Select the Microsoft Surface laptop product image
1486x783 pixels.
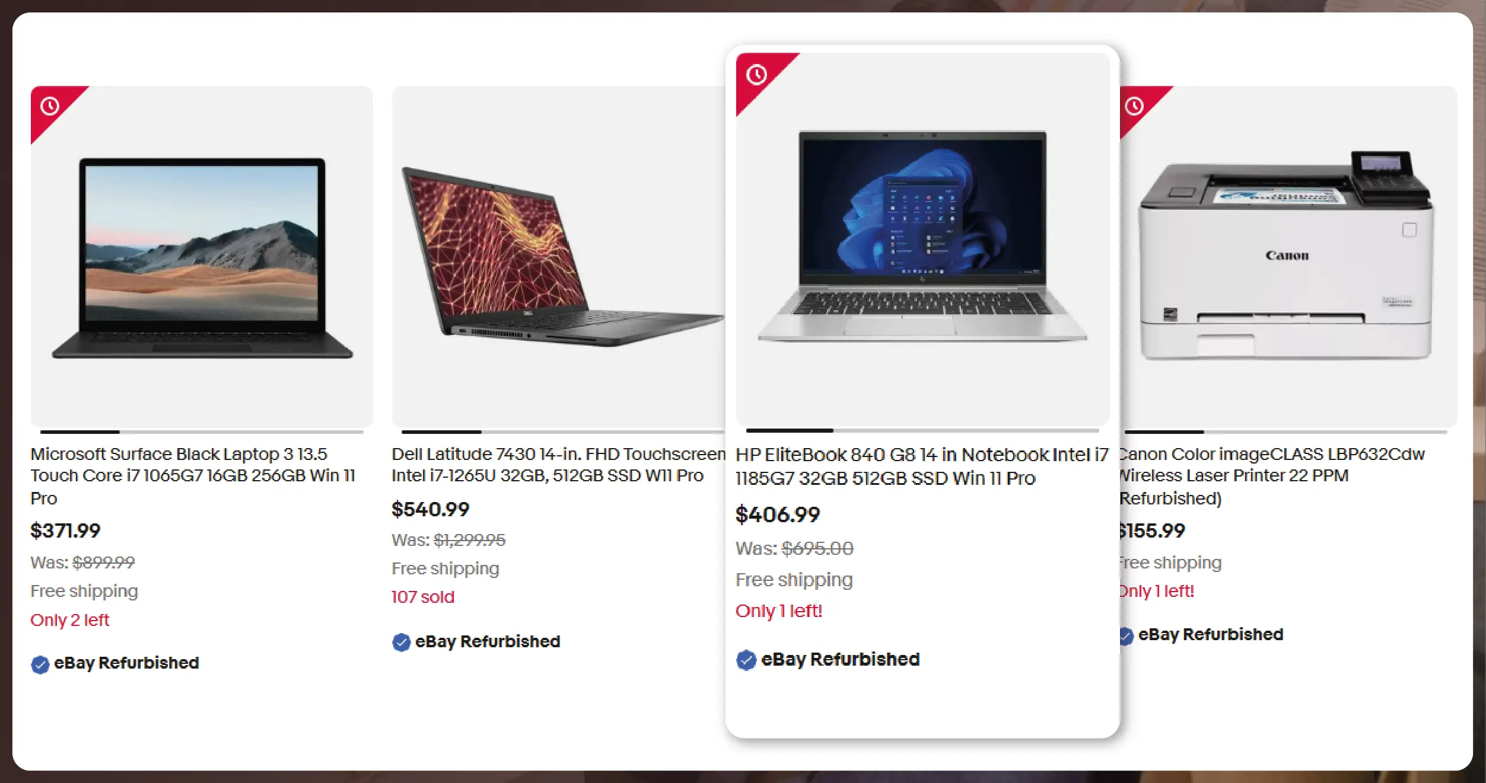coord(202,256)
